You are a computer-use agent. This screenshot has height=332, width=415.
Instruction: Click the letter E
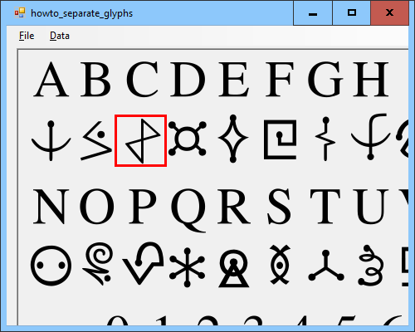[x=233, y=80]
